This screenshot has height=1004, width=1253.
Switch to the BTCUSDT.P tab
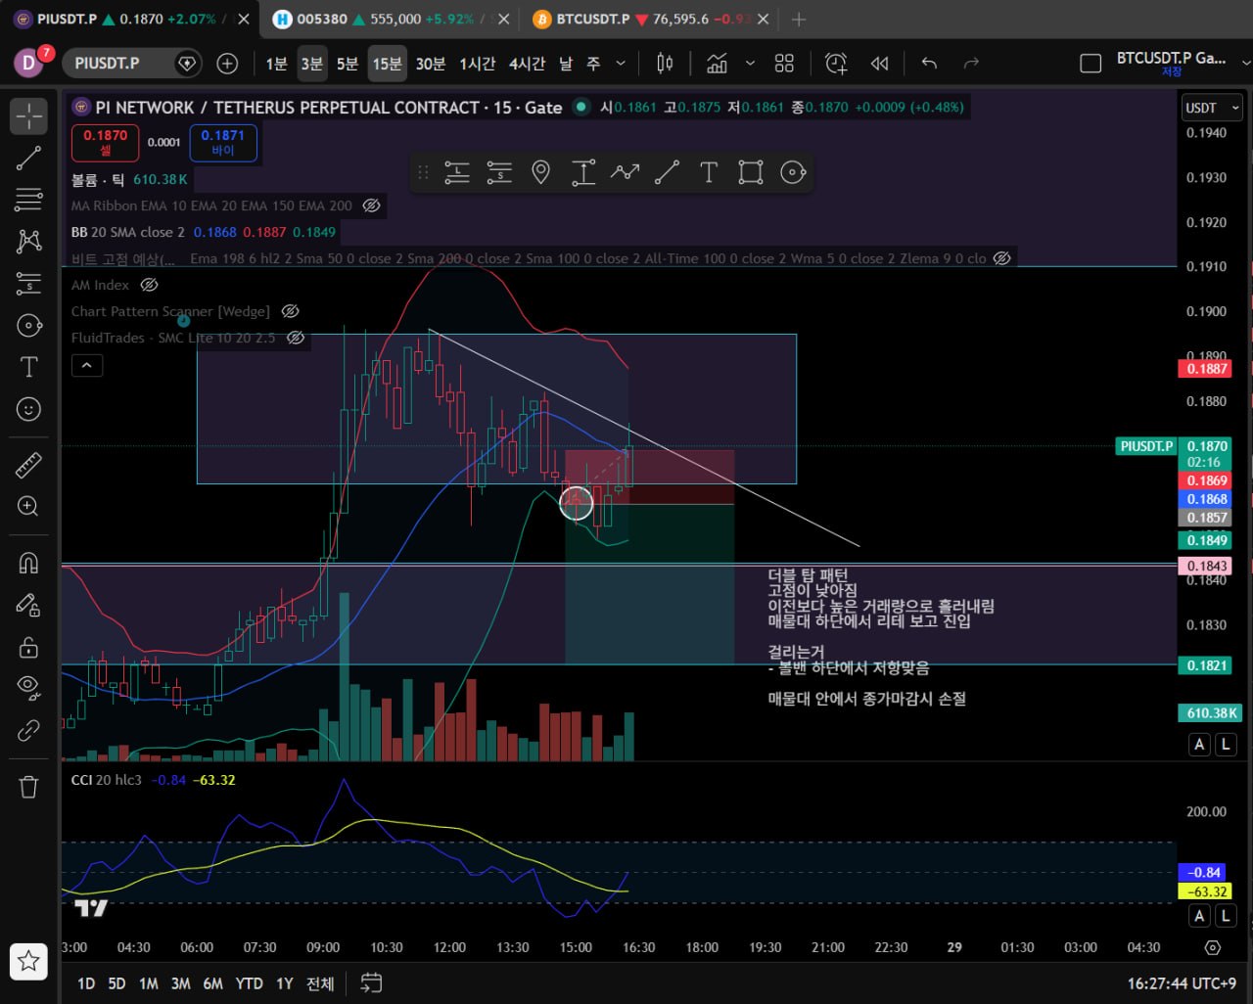pyautogui.click(x=648, y=19)
